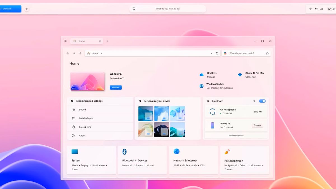Open the System category title

pos(76,160)
